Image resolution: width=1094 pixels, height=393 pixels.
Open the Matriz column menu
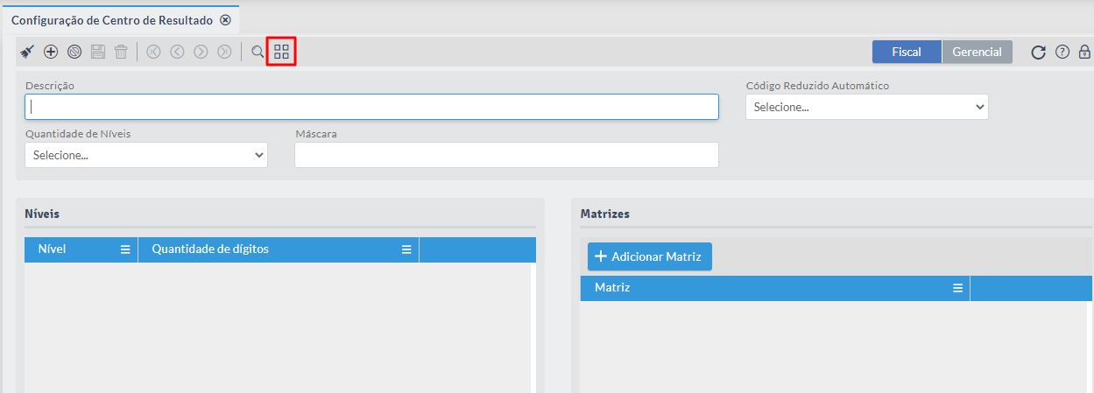click(957, 288)
